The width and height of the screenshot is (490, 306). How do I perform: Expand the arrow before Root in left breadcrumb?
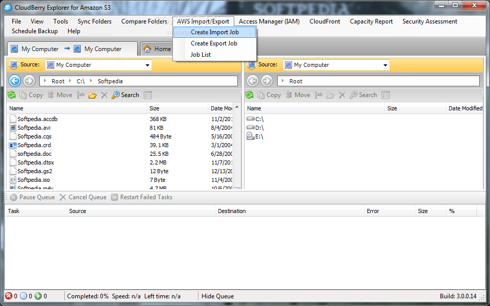tap(45, 81)
